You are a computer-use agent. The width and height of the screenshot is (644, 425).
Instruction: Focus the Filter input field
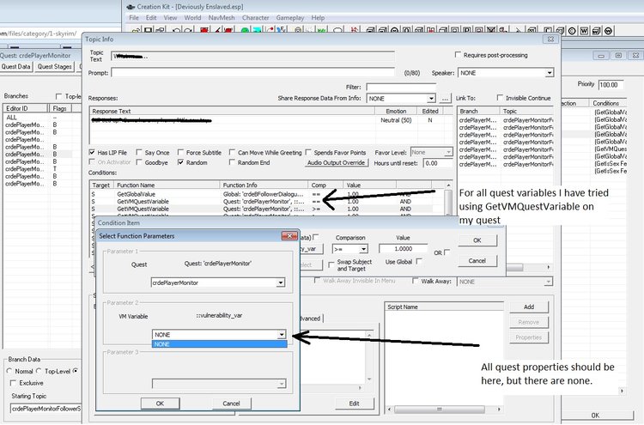[x=401, y=87]
